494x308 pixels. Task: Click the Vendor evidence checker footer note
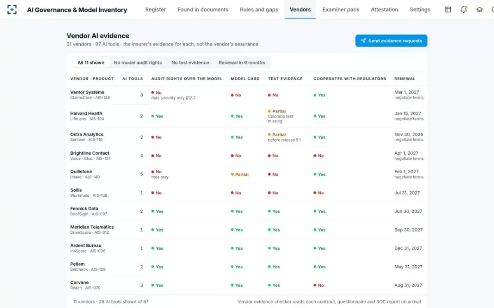(329, 301)
